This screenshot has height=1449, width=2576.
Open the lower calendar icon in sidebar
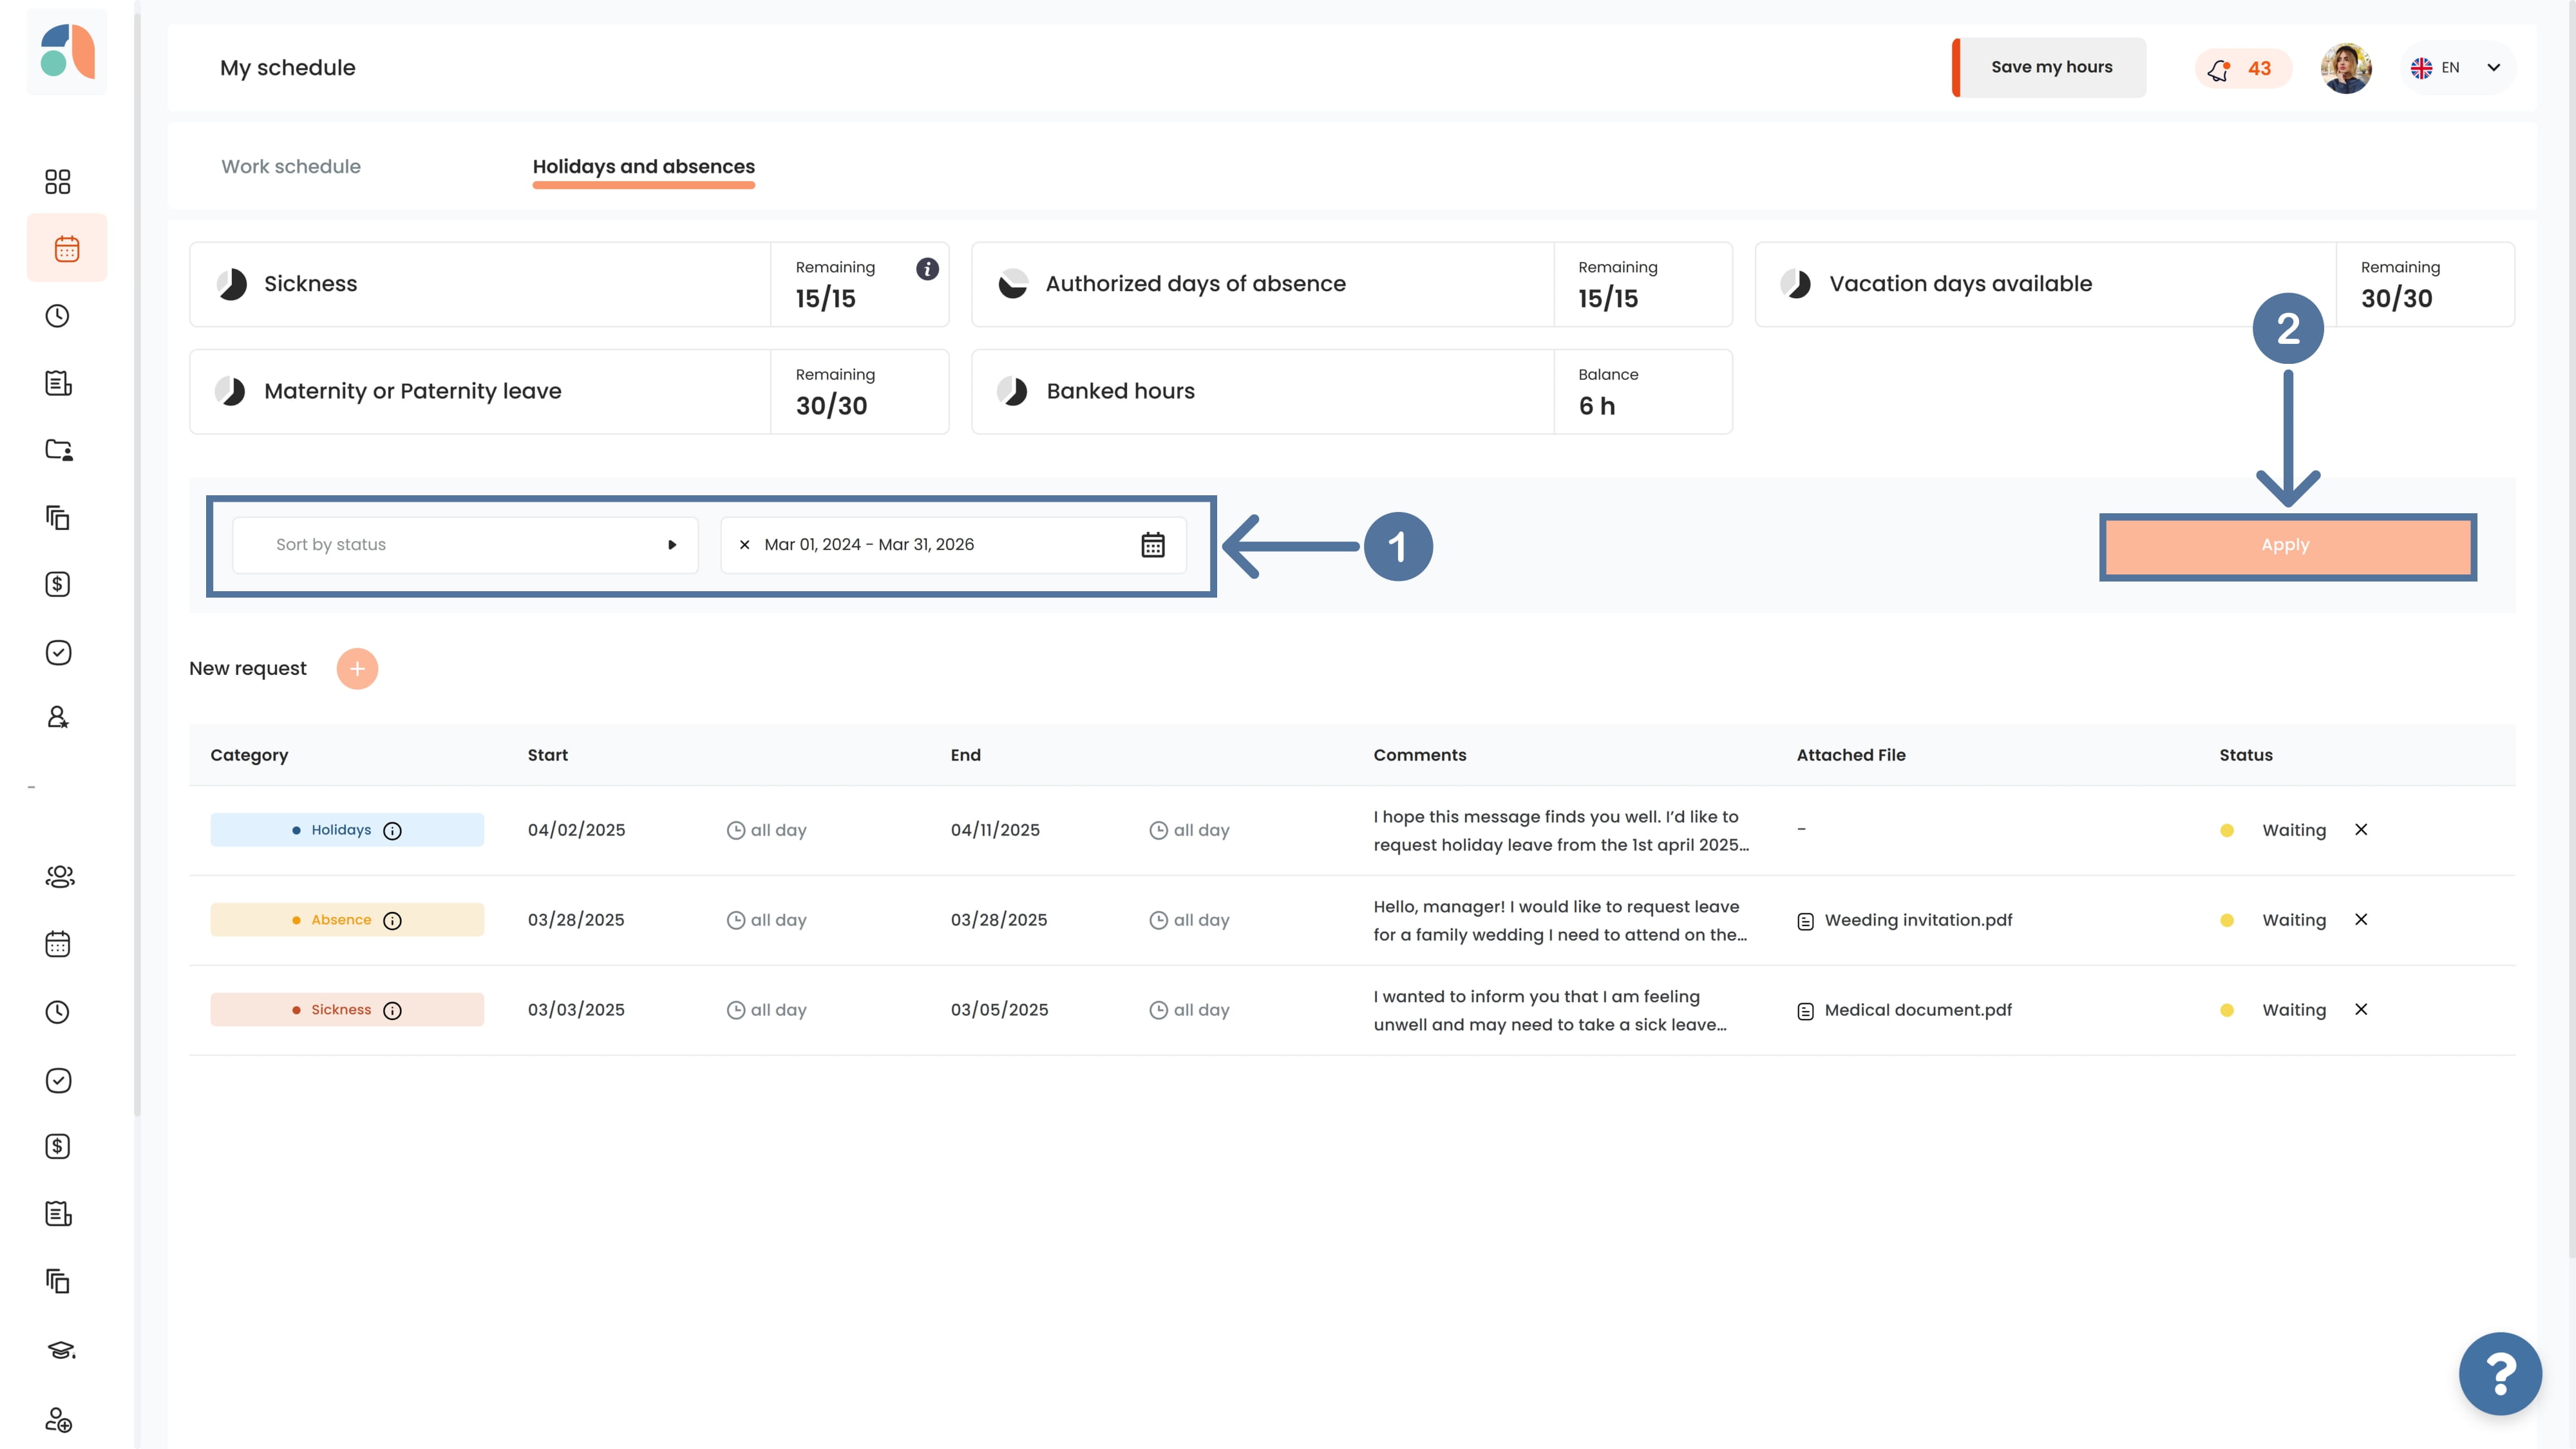[58, 944]
